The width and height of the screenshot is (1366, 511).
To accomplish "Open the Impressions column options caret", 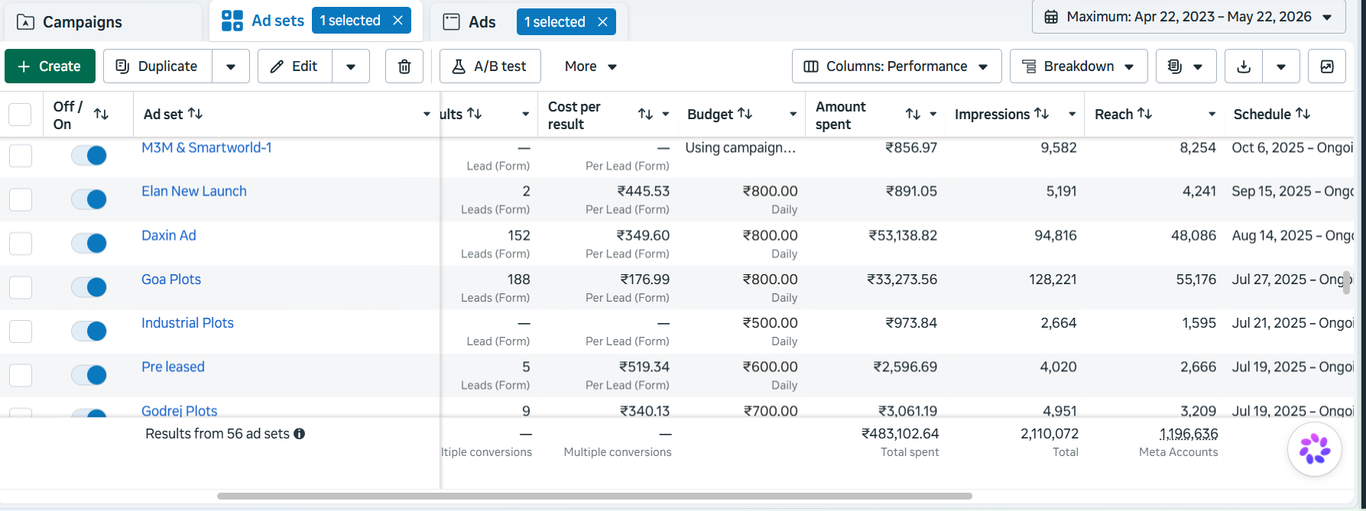I will pyautogui.click(x=1072, y=115).
